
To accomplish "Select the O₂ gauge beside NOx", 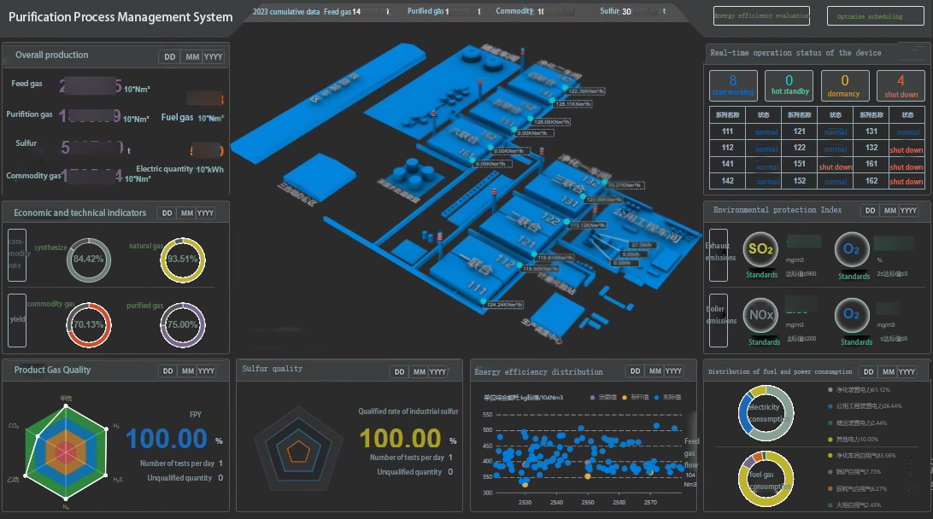I will (x=852, y=315).
